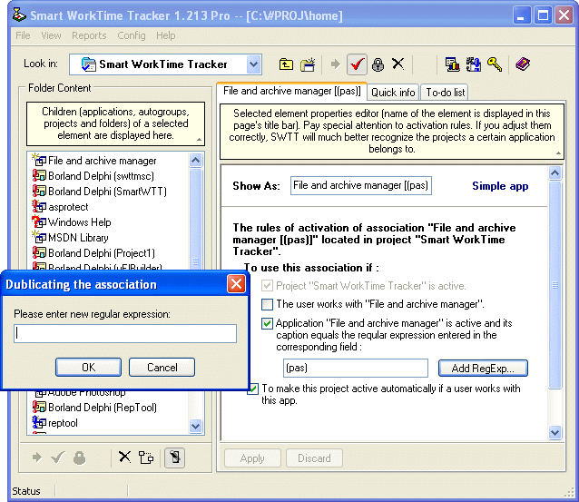Click Cancel in the dialog
The image size is (579, 502).
(162, 367)
